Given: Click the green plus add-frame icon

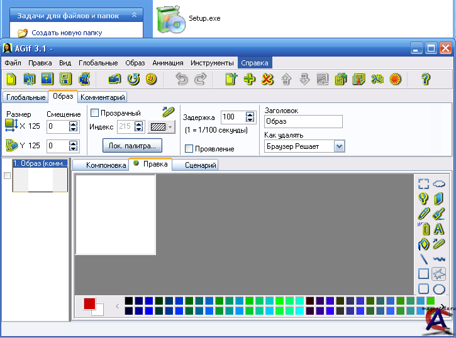Looking at the screenshot, I should [249, 79].
